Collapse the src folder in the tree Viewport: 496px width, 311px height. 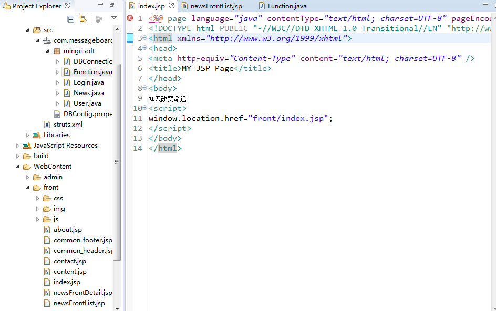27,30
